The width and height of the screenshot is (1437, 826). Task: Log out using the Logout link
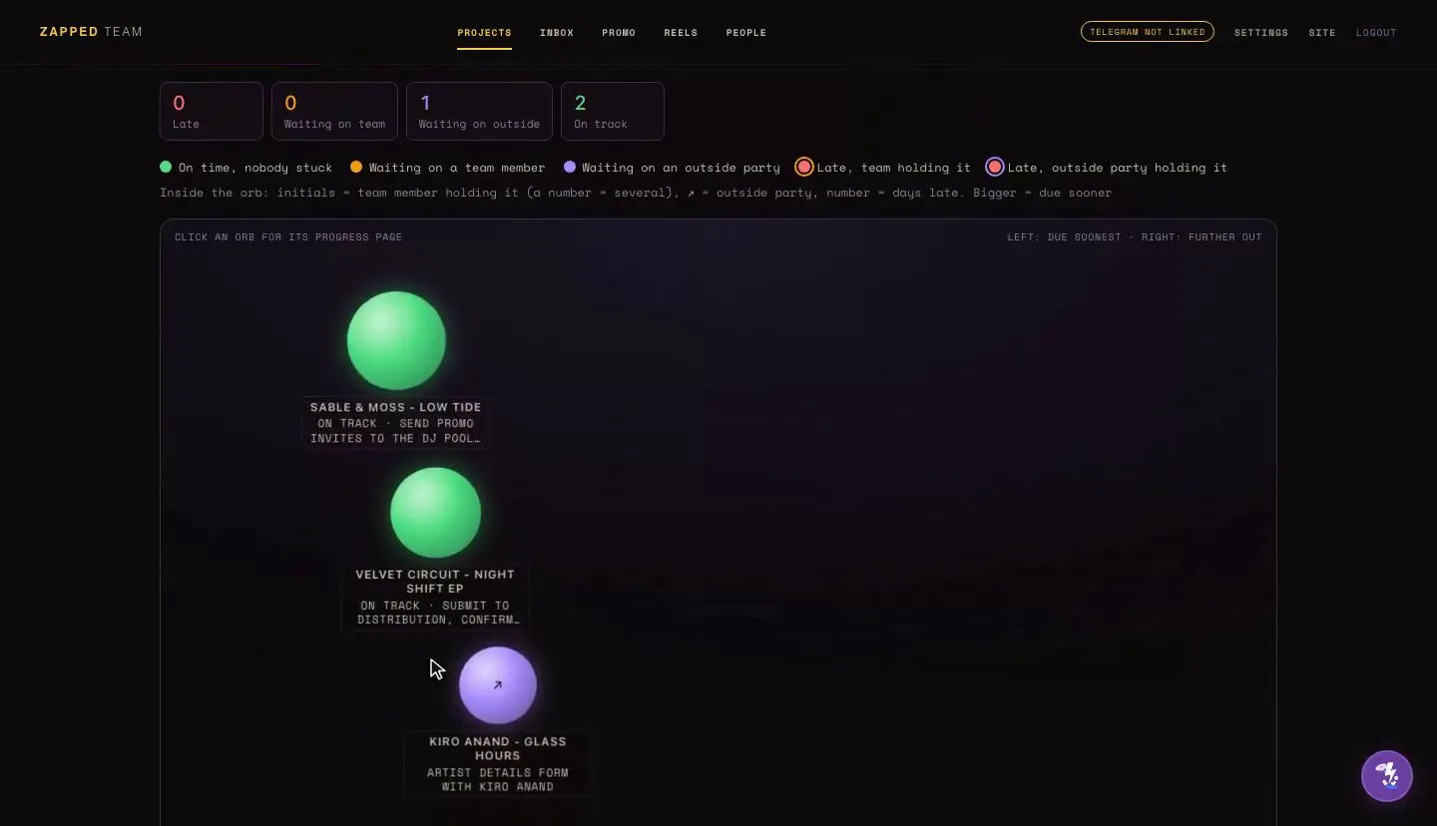coord(1376,33)
